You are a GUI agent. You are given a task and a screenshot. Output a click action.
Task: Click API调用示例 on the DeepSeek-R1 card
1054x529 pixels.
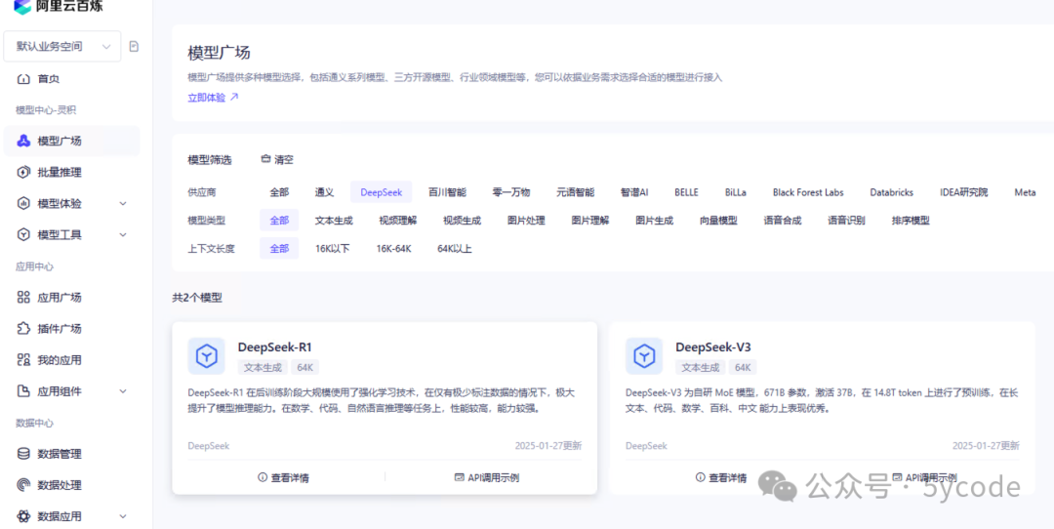[487, 478]
